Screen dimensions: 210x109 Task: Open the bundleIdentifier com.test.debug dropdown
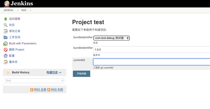point(112,38)
